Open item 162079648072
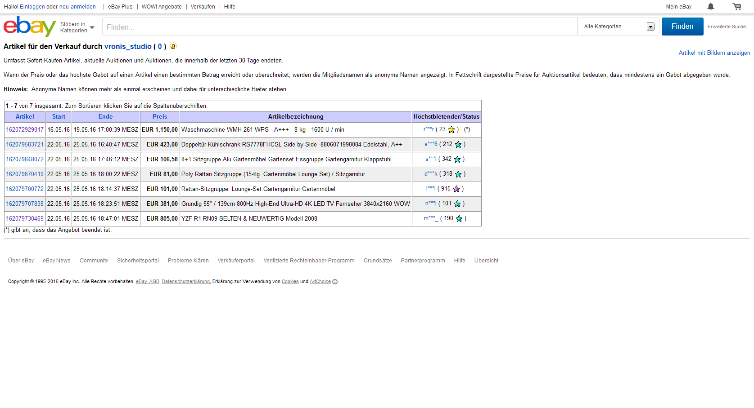The height and width of the screenshot is (408, 754). (25, 159)
